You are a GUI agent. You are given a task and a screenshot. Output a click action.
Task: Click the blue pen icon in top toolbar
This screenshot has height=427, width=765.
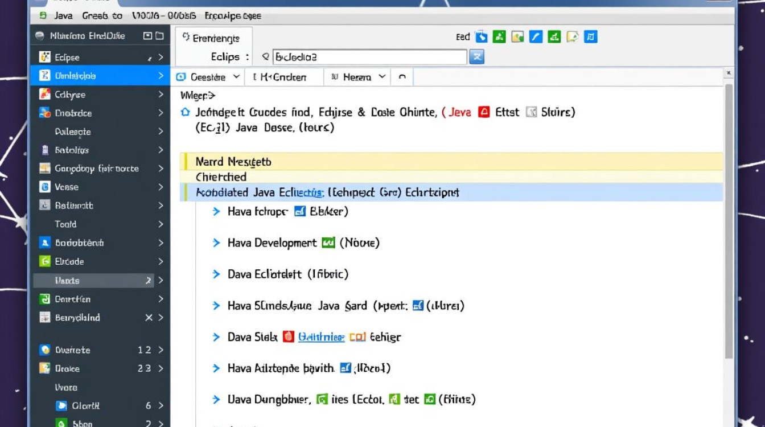coord(536,37)
